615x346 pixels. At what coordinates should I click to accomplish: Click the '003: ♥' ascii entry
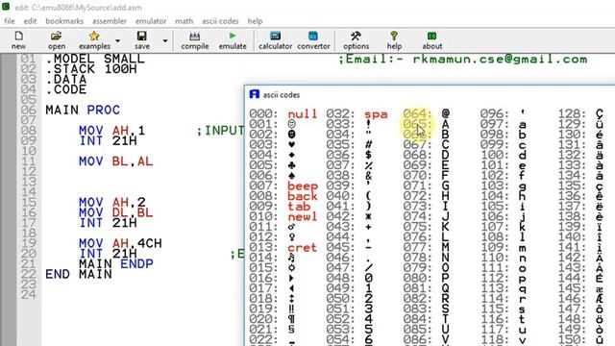(273, 144)
